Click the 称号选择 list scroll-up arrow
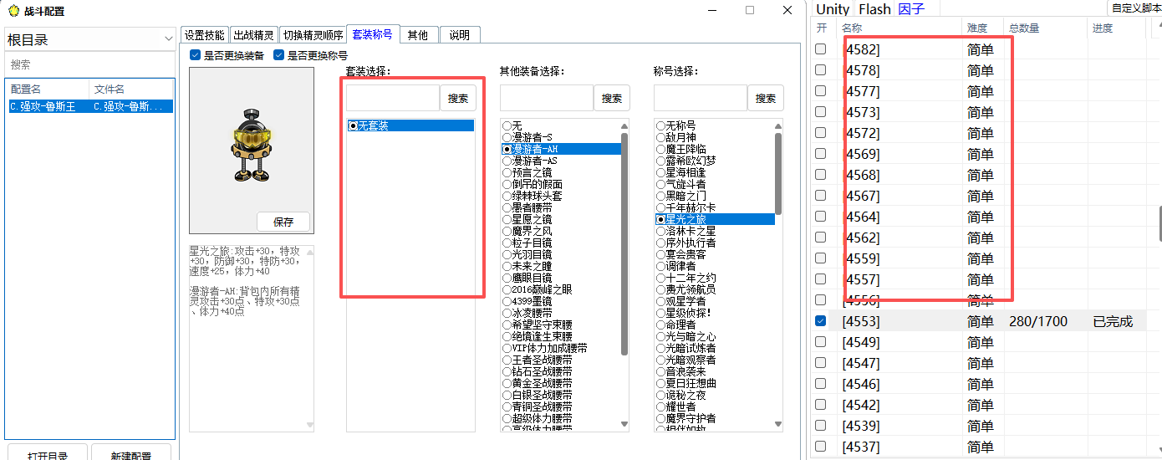 pyautogui.click(x=778, y=125)
